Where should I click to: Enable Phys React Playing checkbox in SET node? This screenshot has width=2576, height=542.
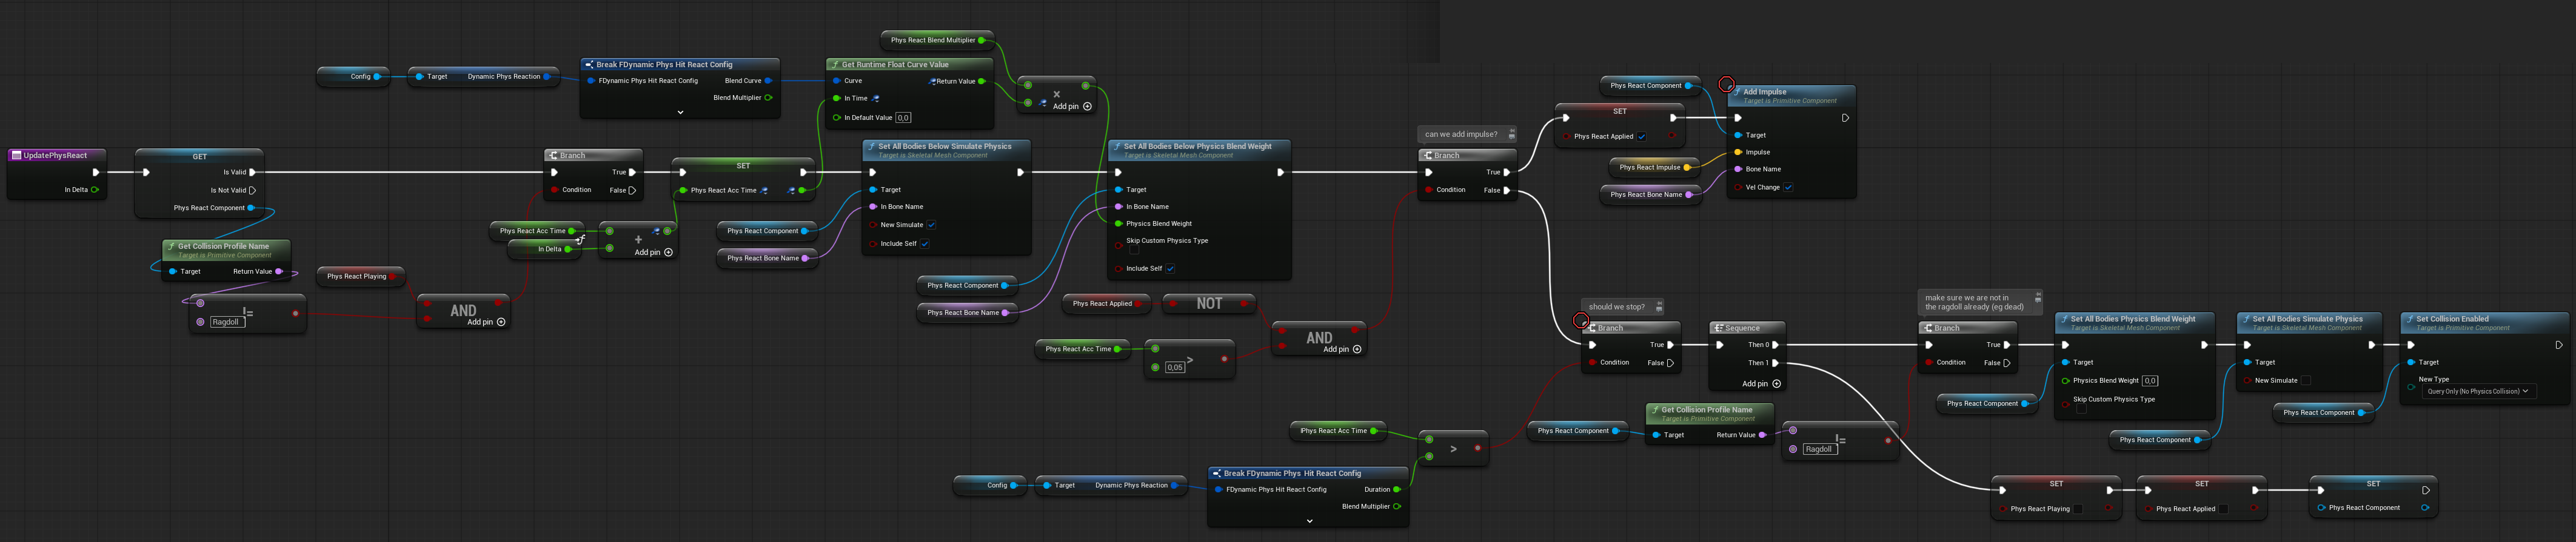[x=2077, y=509]
